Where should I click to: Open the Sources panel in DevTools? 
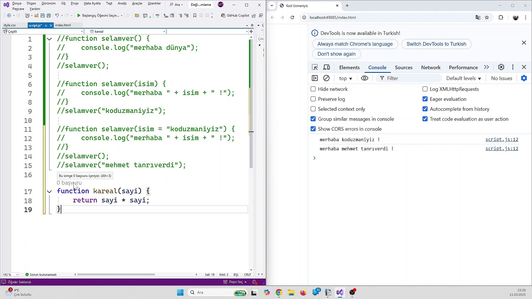pos(403,67)
